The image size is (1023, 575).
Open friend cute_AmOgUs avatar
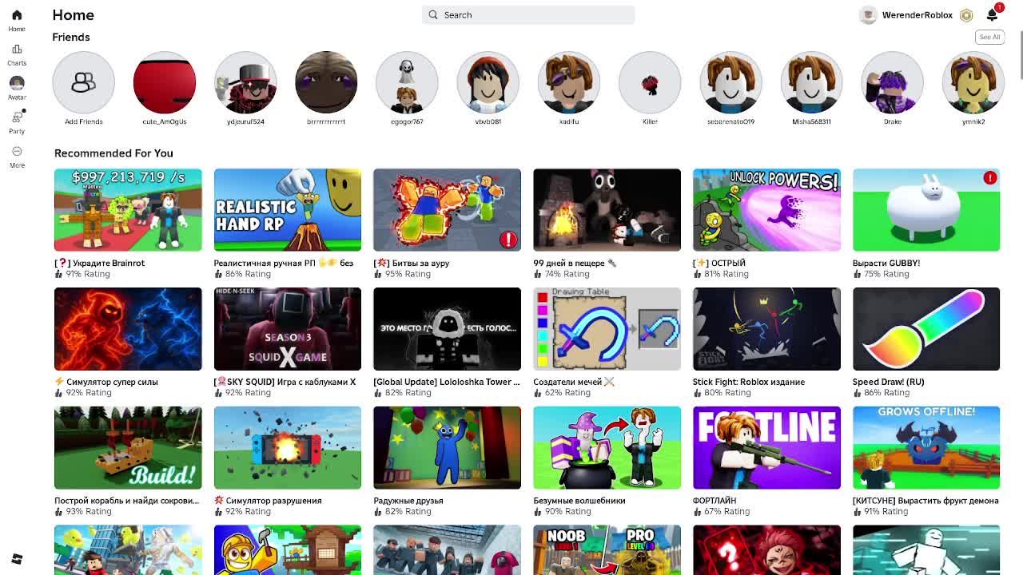164,82
